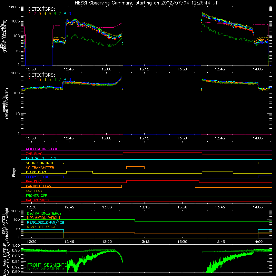Click the 0.90 livetime axis value
Screen dimensions: 276x276
(x=16, y=272)
